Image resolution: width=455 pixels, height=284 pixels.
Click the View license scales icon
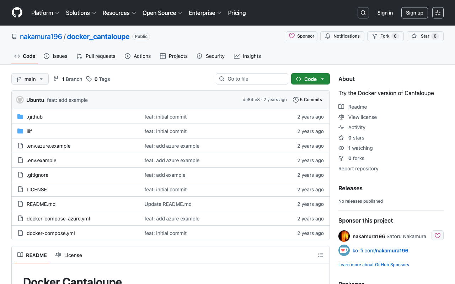[x=341, y=117]
